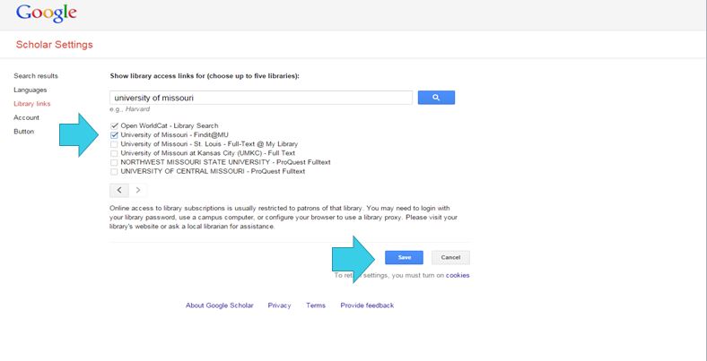Open the Account settings section
The height and width of the screenshot is (361, 707).
pyautogui.click(x=27, y=117)
